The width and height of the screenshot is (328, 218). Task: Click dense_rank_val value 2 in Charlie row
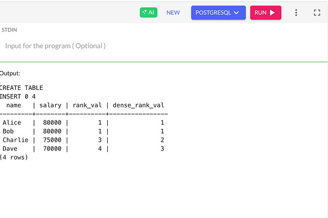(x=162, y=140)
